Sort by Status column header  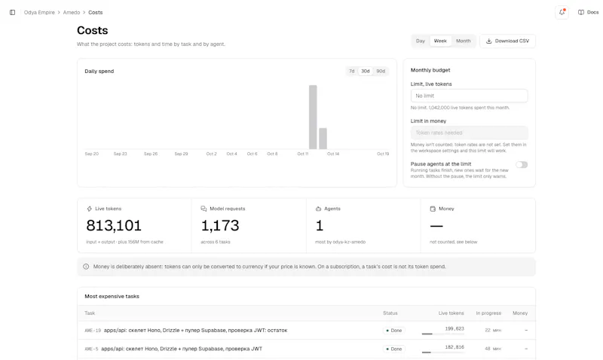pos(390,313)
